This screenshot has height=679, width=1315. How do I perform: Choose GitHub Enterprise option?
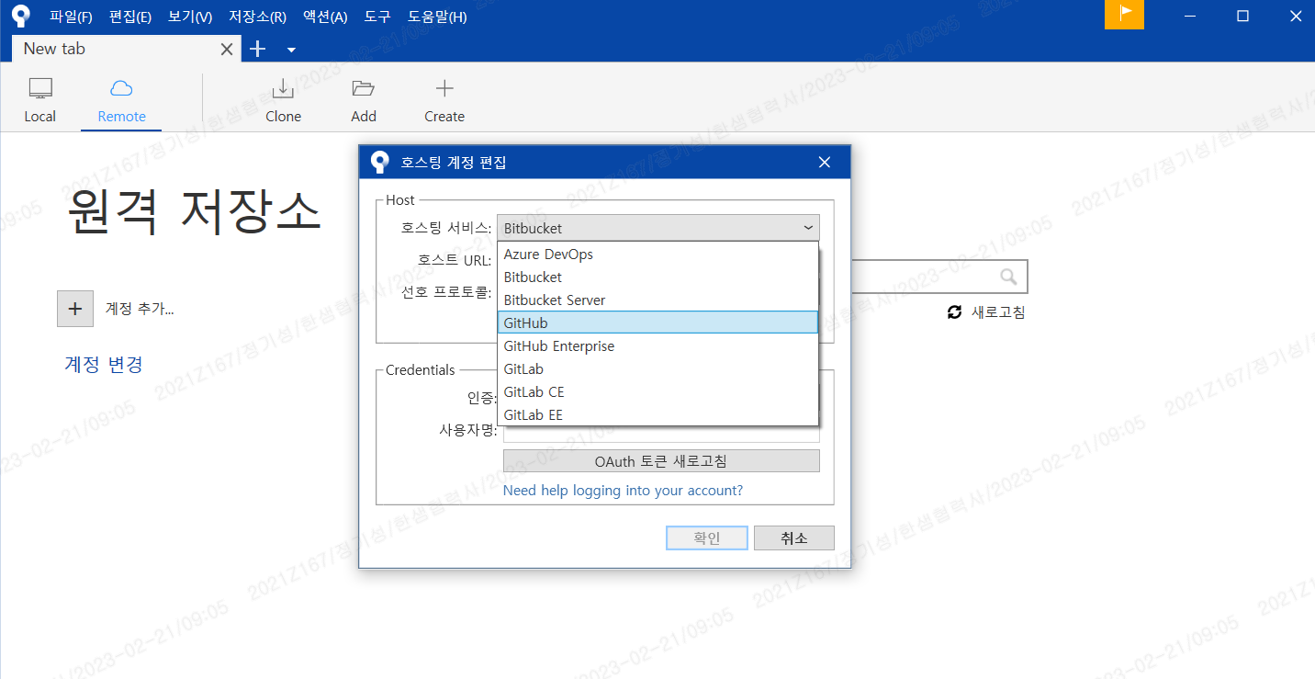click(657, 346)
